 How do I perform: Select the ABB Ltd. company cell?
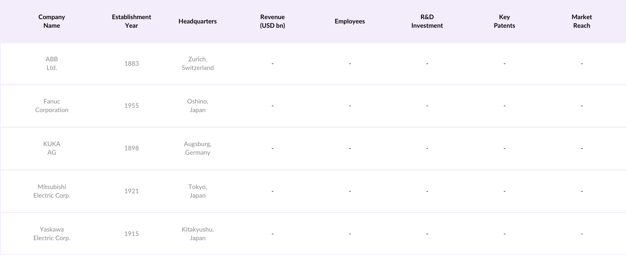pos(52,63)
